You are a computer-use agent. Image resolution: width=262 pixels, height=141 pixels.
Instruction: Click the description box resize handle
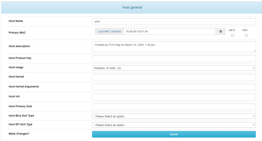click(255, 51)
